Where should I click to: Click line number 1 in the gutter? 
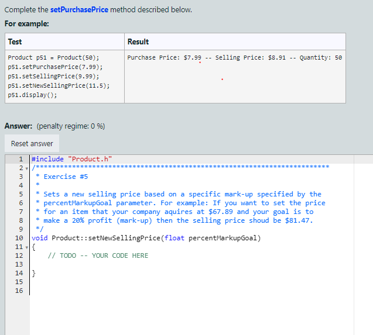[21, 159]
